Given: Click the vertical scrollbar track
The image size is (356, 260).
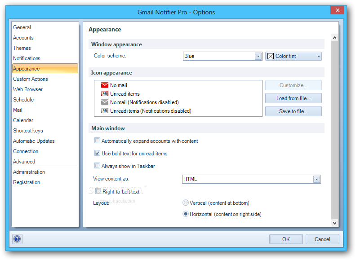Looking at the screenshot, I should [x=334, y=130].
